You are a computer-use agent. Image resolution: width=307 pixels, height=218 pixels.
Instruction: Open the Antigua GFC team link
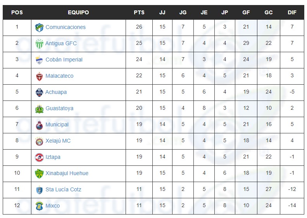pyautogui.click(x=61, y=43)
